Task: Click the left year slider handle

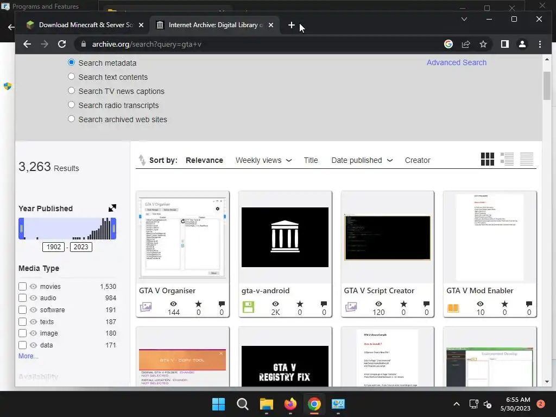Action: pos(21,229)
